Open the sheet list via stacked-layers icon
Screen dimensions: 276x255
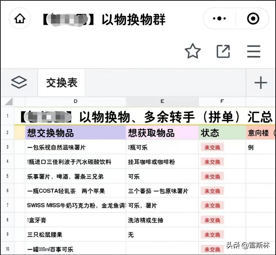point(19,82)
